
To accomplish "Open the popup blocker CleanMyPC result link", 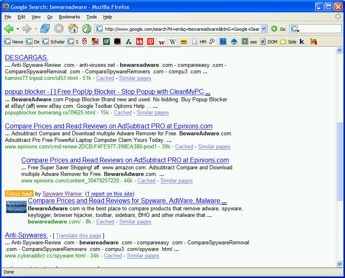I will [108, 92].
